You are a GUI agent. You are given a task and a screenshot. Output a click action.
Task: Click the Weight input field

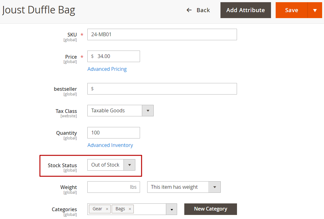114,187
